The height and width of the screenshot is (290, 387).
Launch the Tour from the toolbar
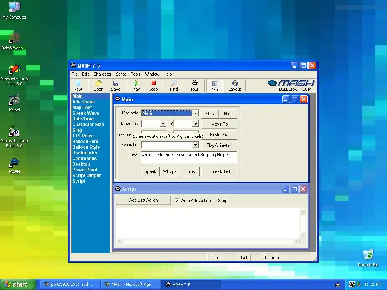tap(194, 85)
